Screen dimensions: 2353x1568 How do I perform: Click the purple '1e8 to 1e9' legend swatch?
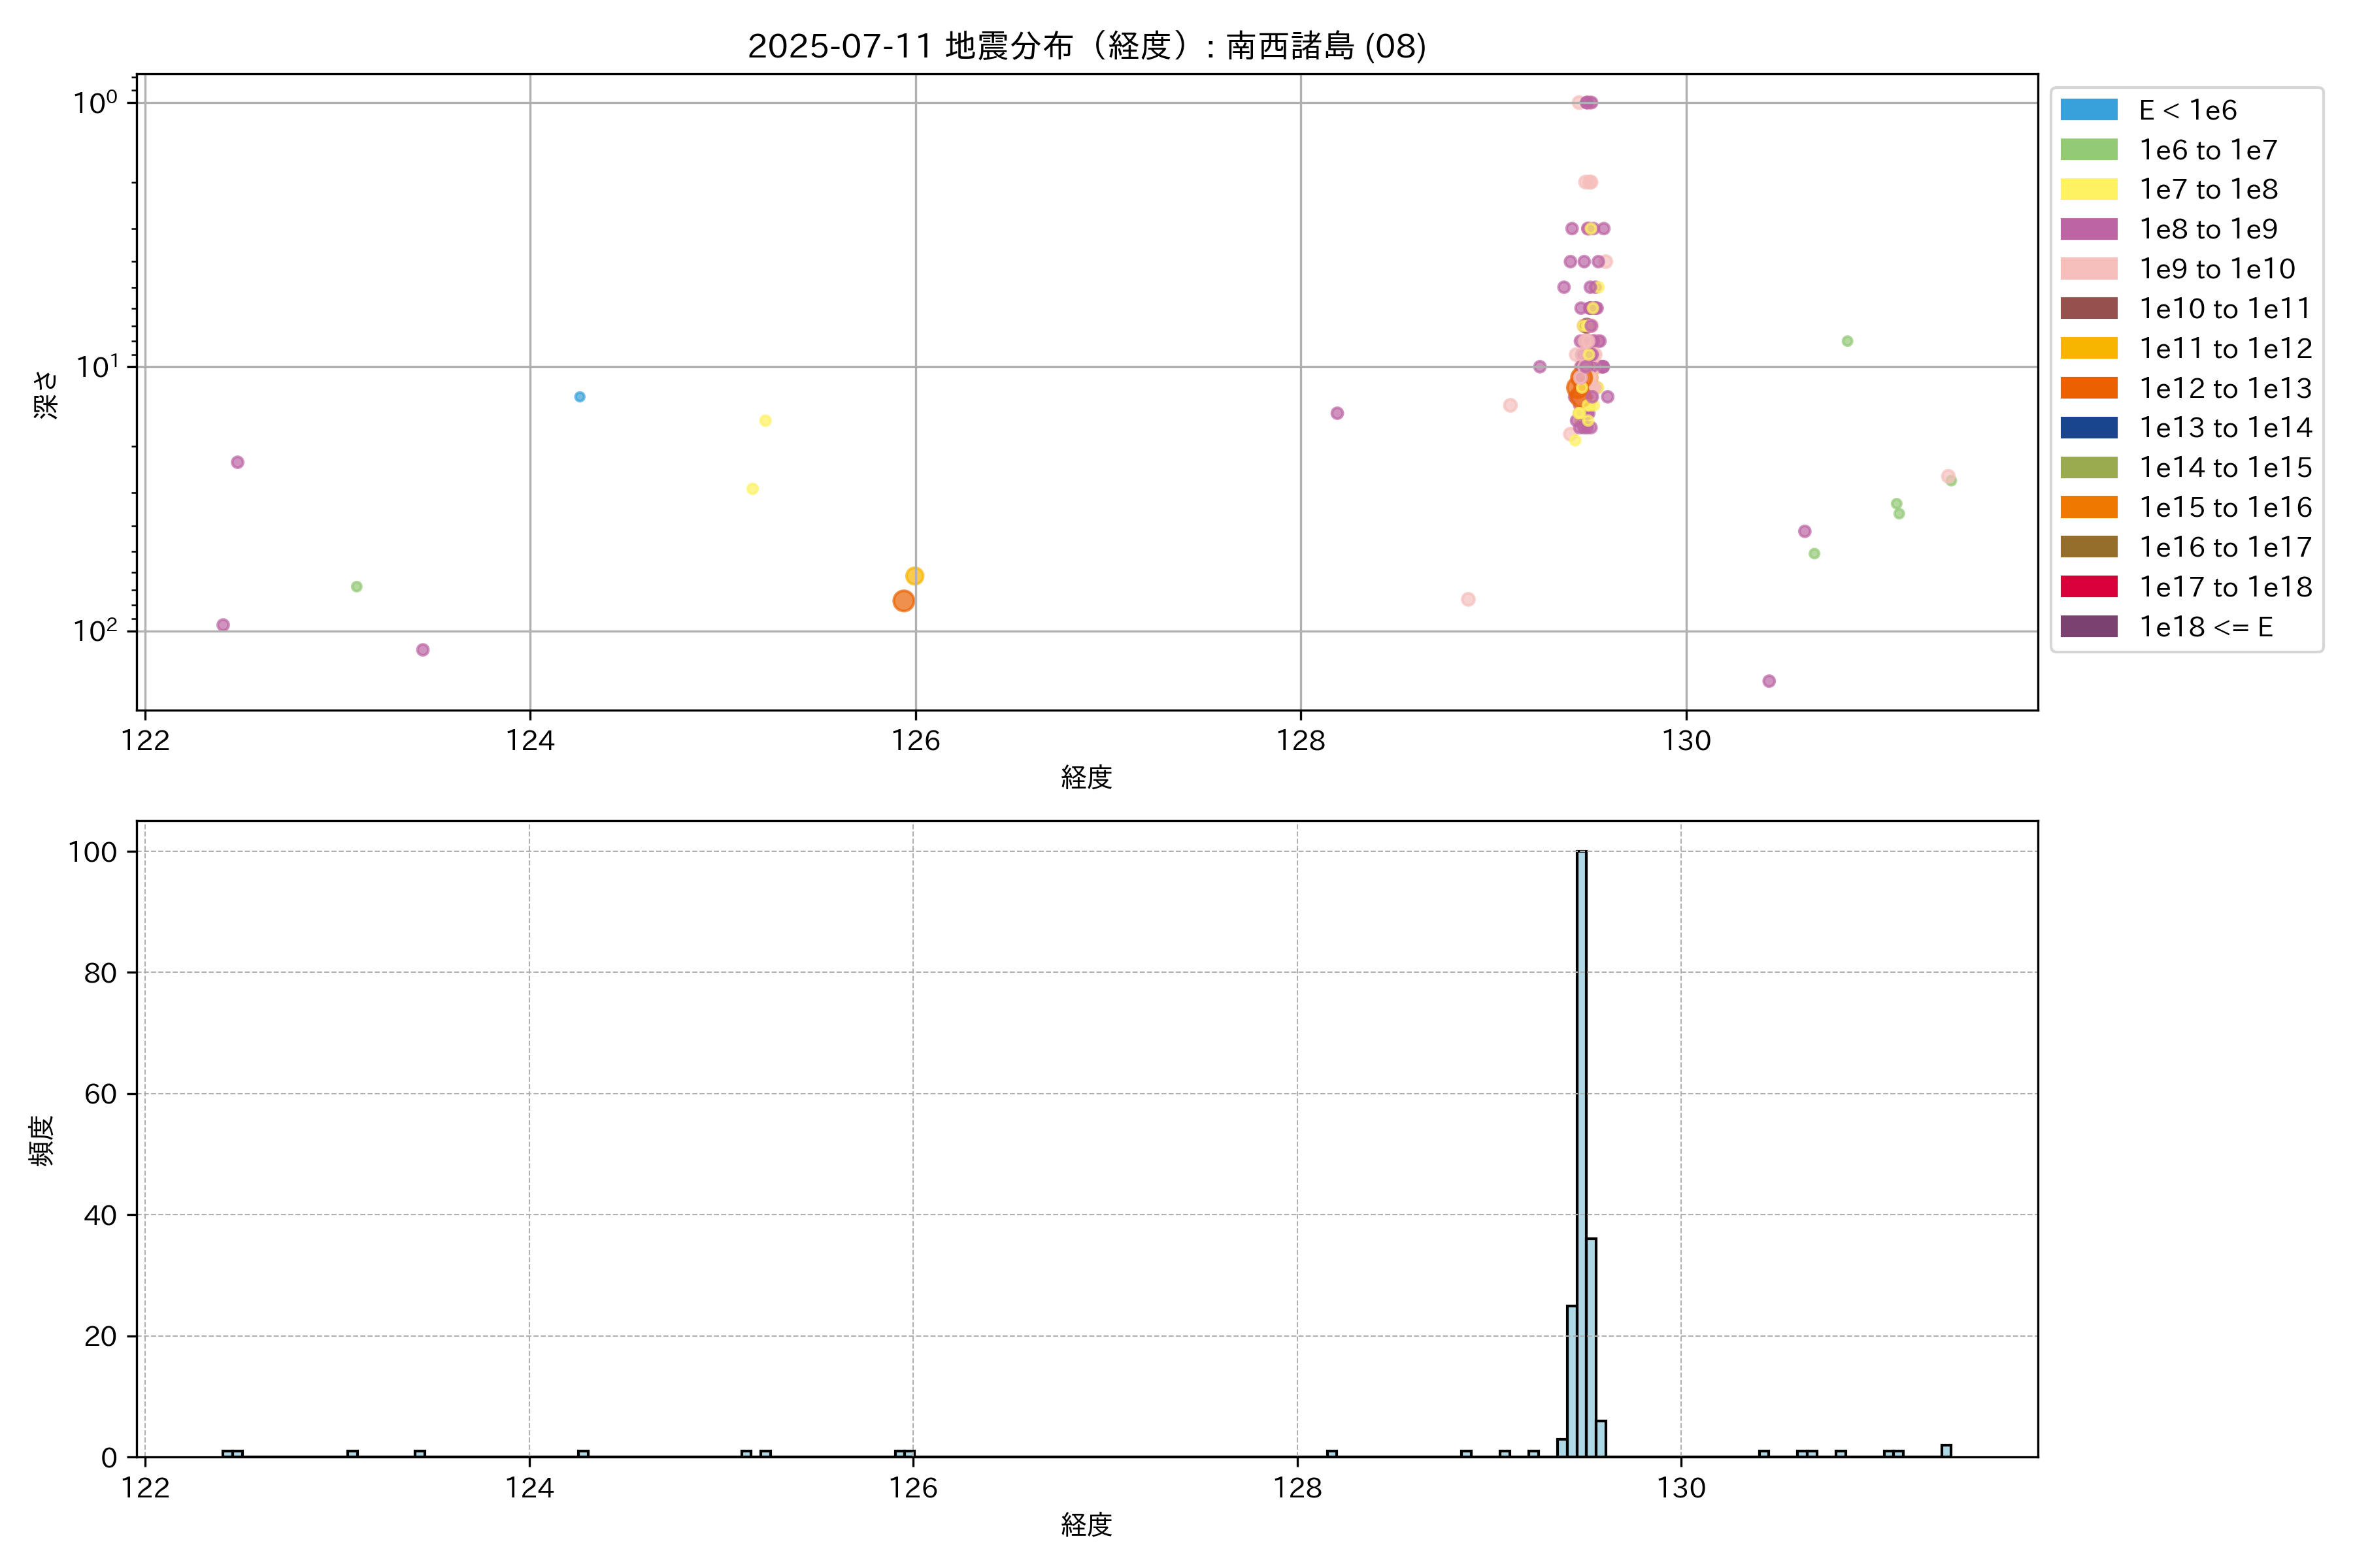(2089, 229)
